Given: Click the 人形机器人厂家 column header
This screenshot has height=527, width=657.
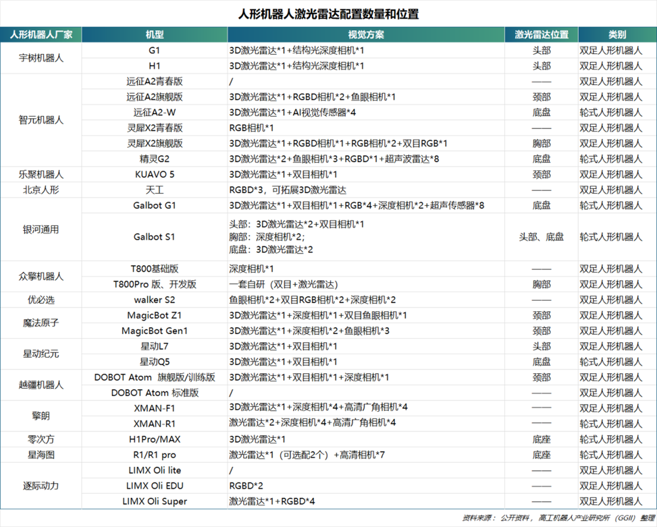Looking at the screenshot, I should click(x=42, y=35).
